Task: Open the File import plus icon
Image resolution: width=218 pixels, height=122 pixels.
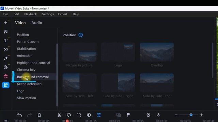Action: coord(5,23)
